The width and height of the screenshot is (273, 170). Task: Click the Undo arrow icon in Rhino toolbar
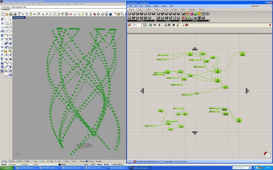tap(35, 14)
